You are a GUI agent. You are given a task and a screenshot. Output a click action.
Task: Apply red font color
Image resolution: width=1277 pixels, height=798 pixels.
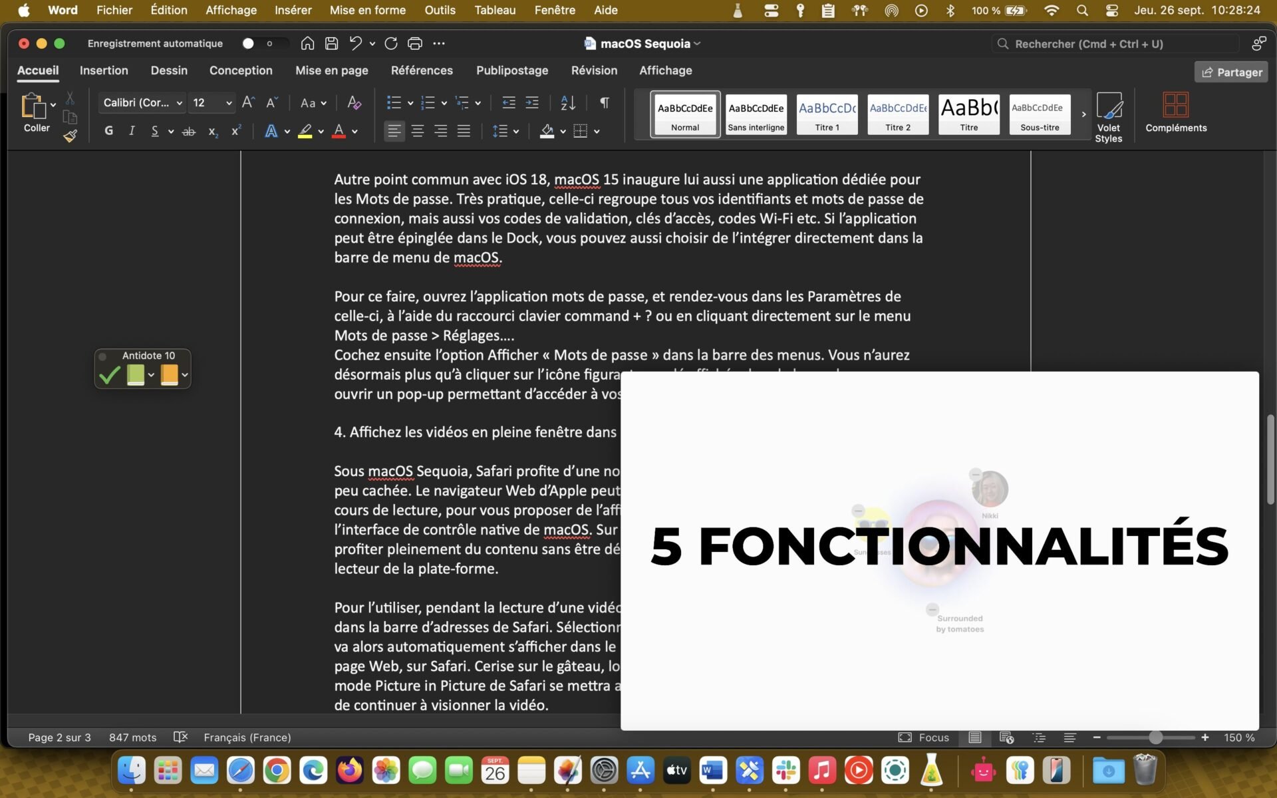coord(339,132)
